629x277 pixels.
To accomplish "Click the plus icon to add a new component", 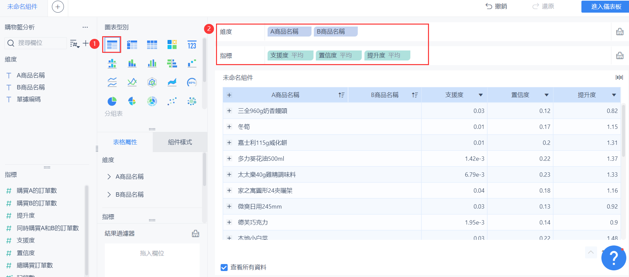I will click(58, 7).
